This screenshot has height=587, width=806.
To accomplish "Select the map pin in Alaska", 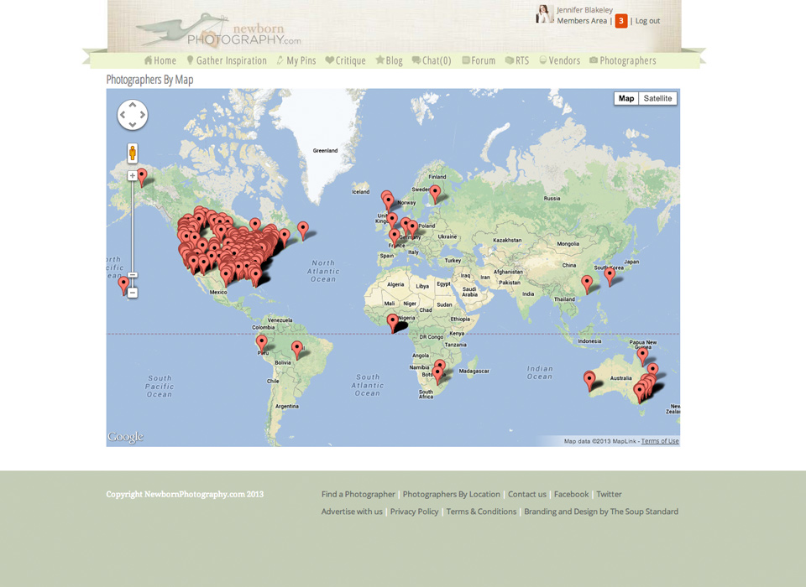I will [x=141, y=177].
